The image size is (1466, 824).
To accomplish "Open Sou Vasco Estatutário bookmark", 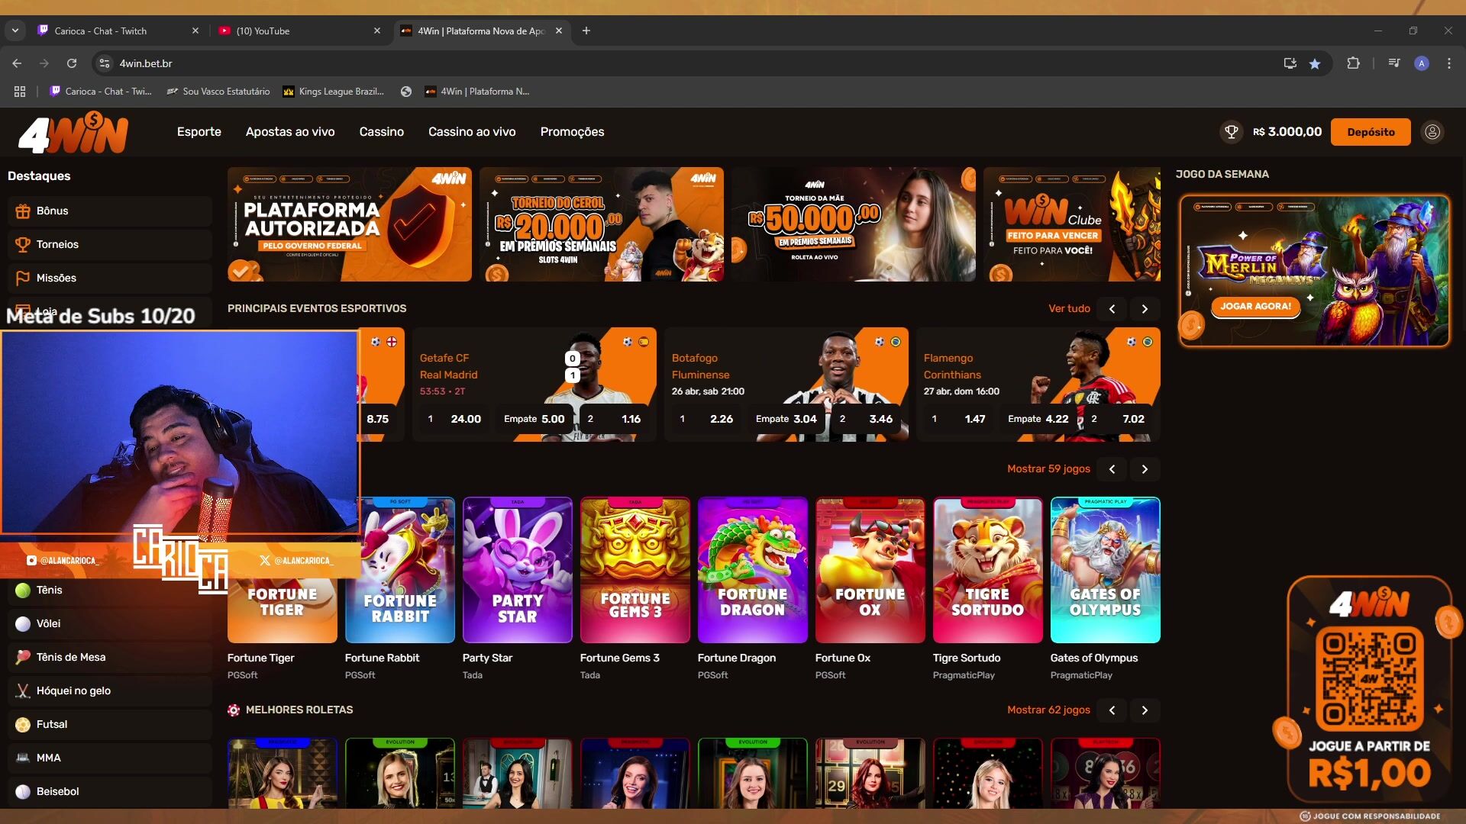I will click(218, 92).
